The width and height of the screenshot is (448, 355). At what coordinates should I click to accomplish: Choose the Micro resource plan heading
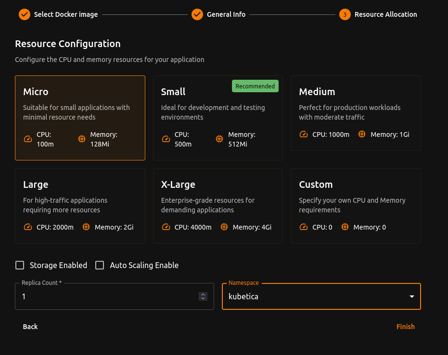tap(36, 92)
